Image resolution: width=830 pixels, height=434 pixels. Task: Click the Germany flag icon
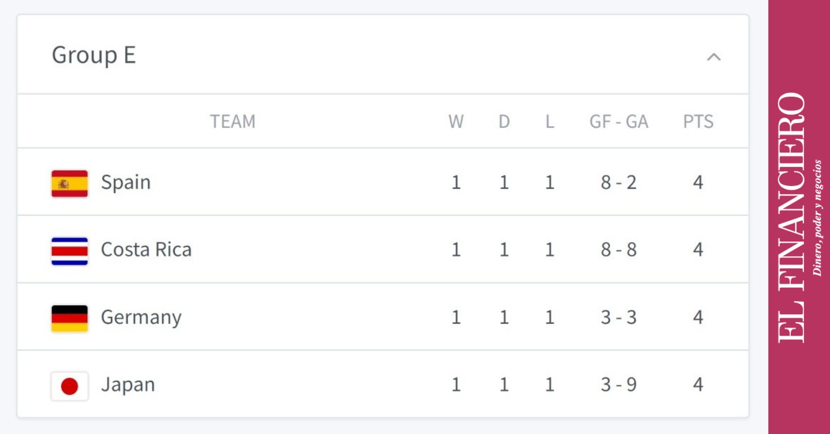(x=70, y=318)
